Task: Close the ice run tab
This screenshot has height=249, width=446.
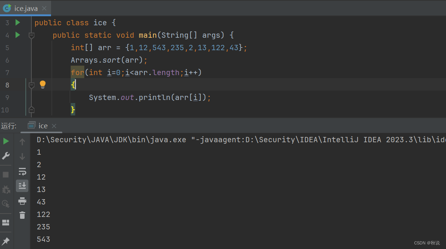Action: [54, 126]
